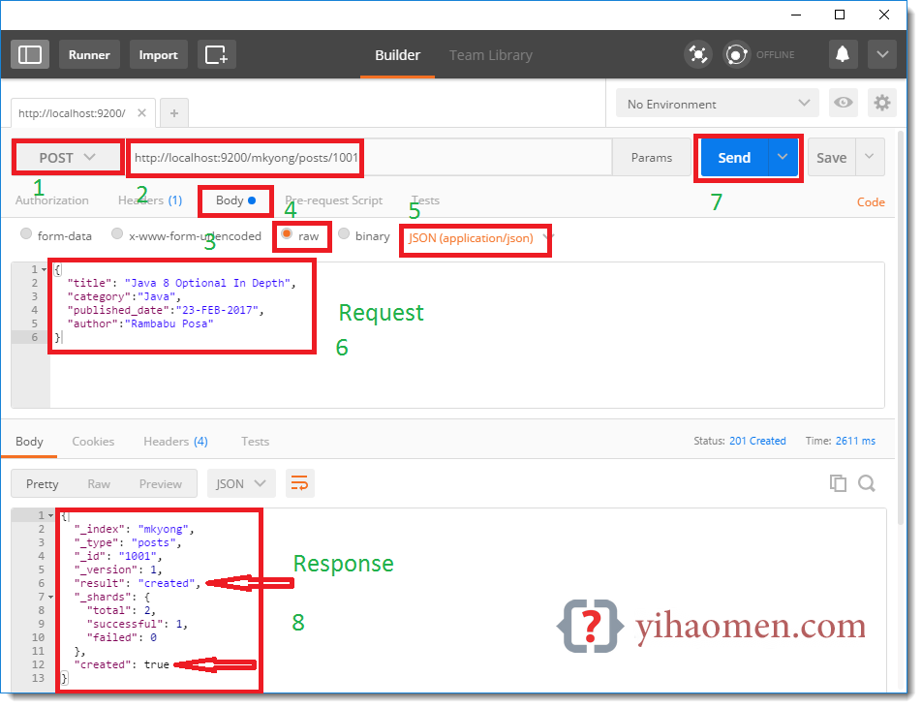Open manage environments gear icon
Viewport: 922px width, 708px height.
(x=882, y=103)
